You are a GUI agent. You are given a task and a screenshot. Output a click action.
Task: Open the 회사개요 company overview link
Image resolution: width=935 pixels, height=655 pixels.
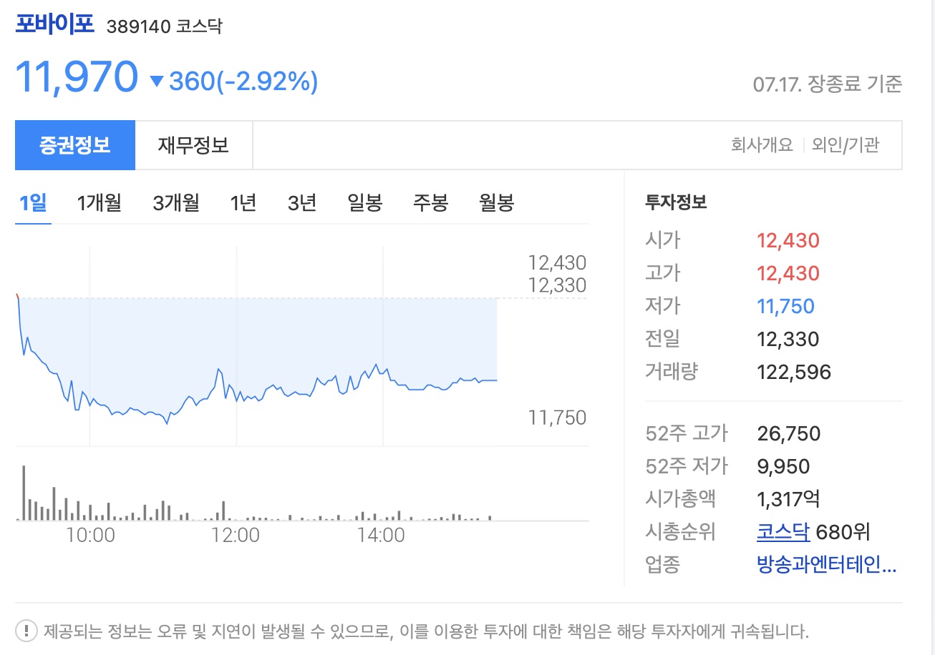click(x=761, y=144)
